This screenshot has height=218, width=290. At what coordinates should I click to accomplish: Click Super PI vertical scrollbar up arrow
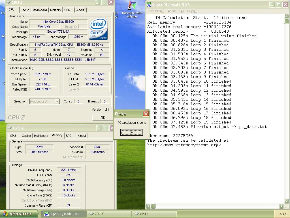click(x=287, y=16)
